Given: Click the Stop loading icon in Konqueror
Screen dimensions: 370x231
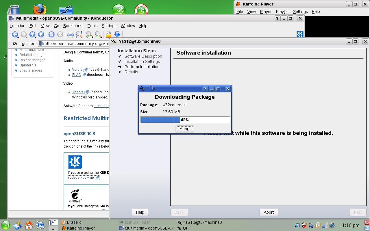Looking at the screenshot, I should pyautogui.click(x=60, y=35).
